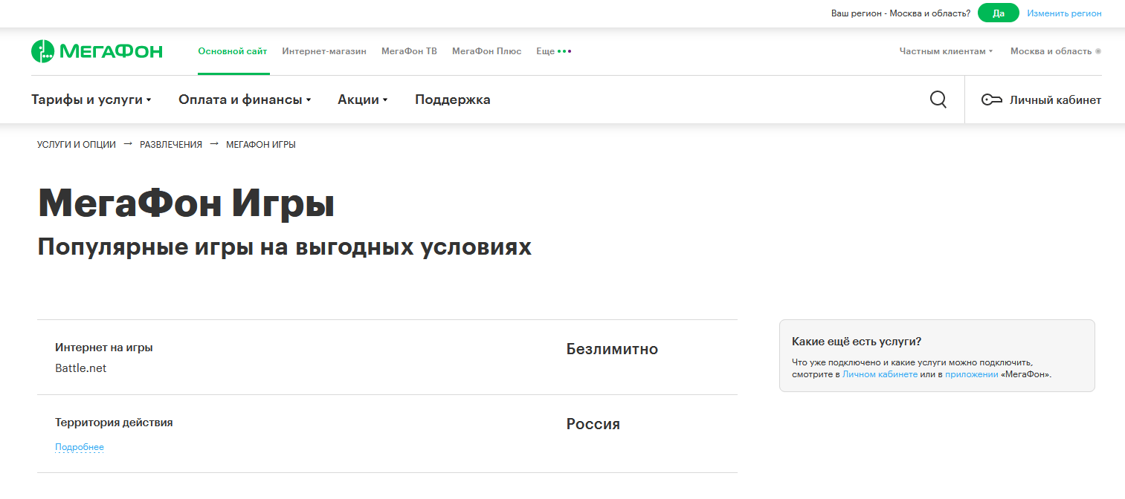Click РАЗВЛЕЧЕНИЯ breadcrumb
The width and height of the screenshot is (1125, 499).
[x=171, y=145]
